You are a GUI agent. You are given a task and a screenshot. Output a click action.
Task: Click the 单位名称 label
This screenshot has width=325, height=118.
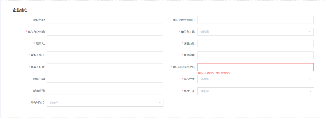coord(39,20)
